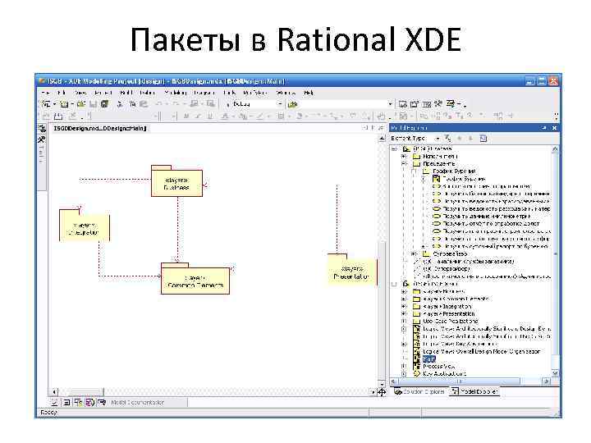Viewport: 591px width, 443px height.
Task: Open the Tools menu
Action: 229,93
